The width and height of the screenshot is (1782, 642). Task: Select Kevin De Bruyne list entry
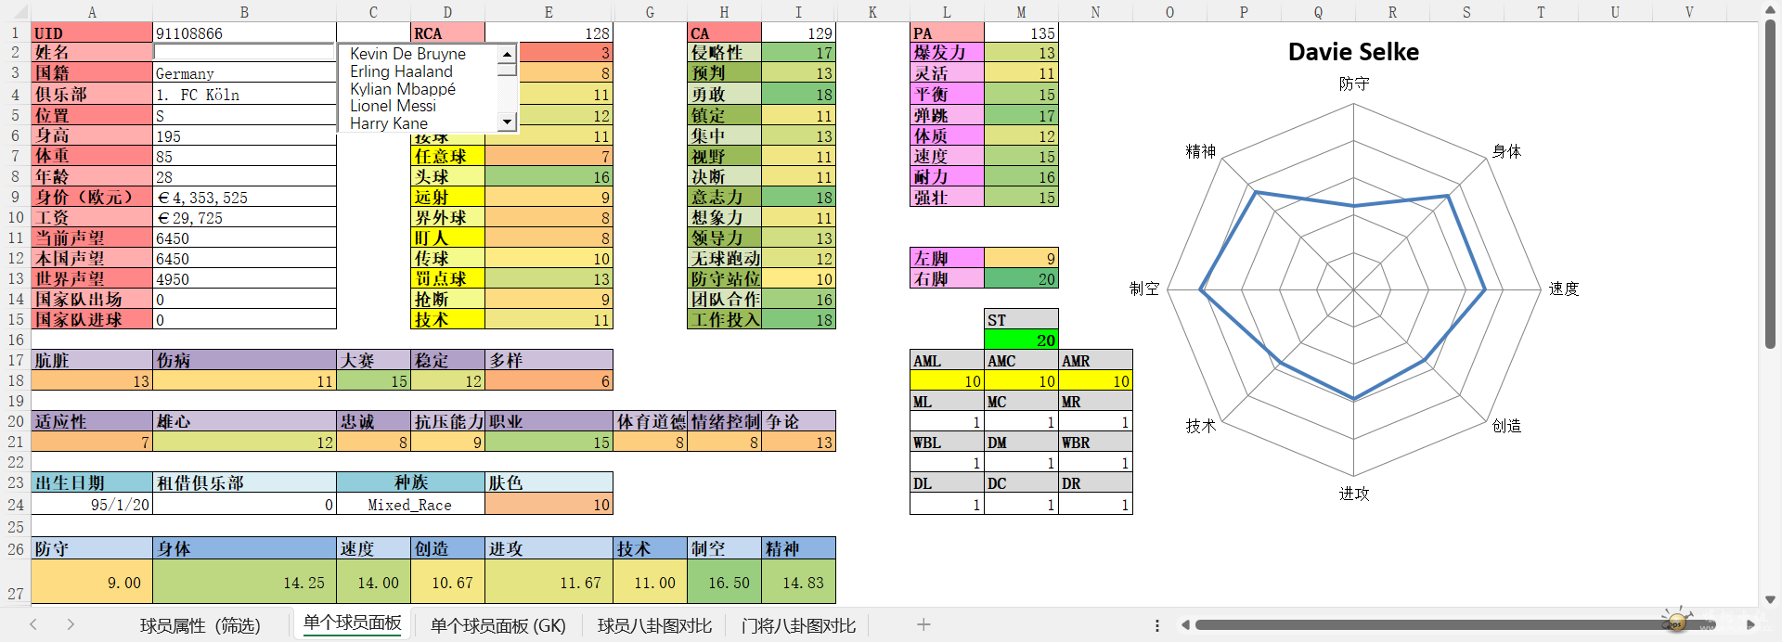[x=407, y=54]
